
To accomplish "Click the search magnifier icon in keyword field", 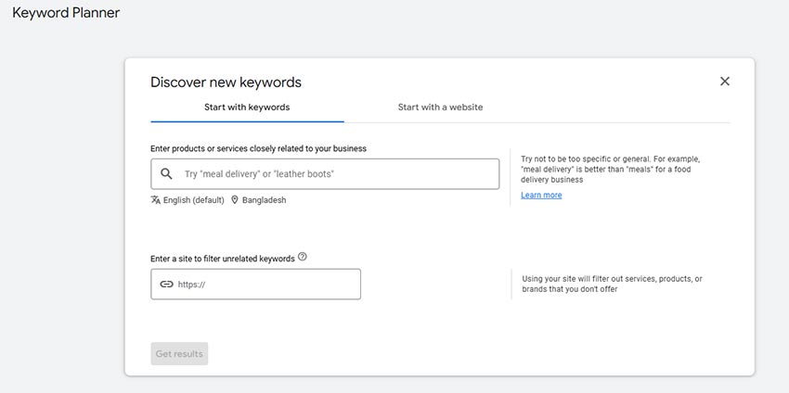I will [x=166, y=174].
